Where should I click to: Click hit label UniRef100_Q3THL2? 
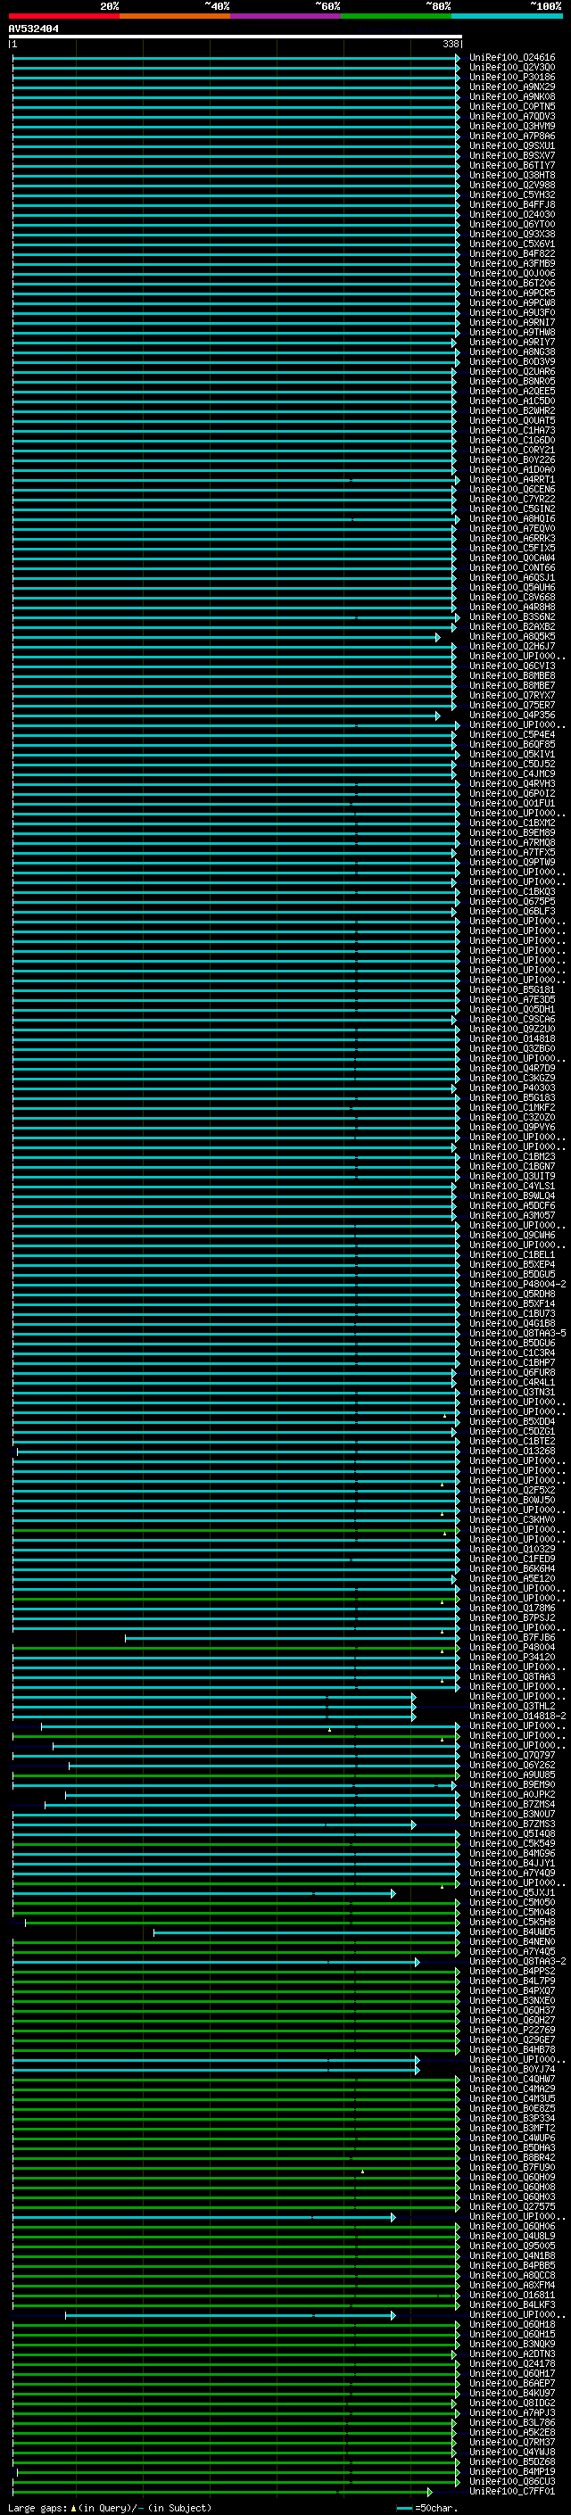tap(512, 1706)
